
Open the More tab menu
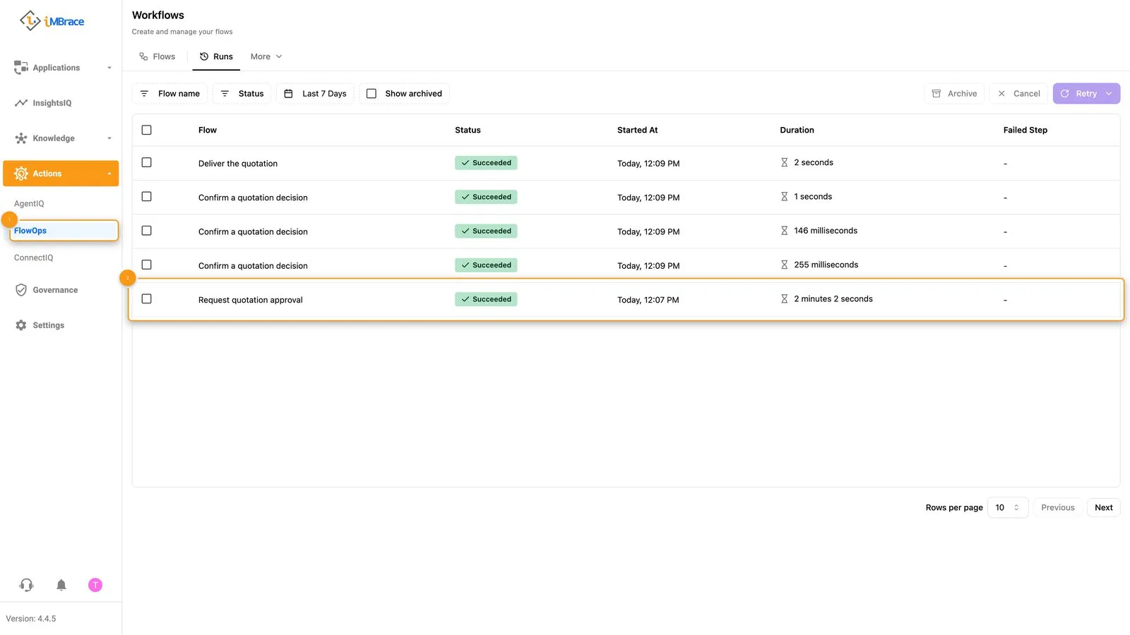(266, 56)
